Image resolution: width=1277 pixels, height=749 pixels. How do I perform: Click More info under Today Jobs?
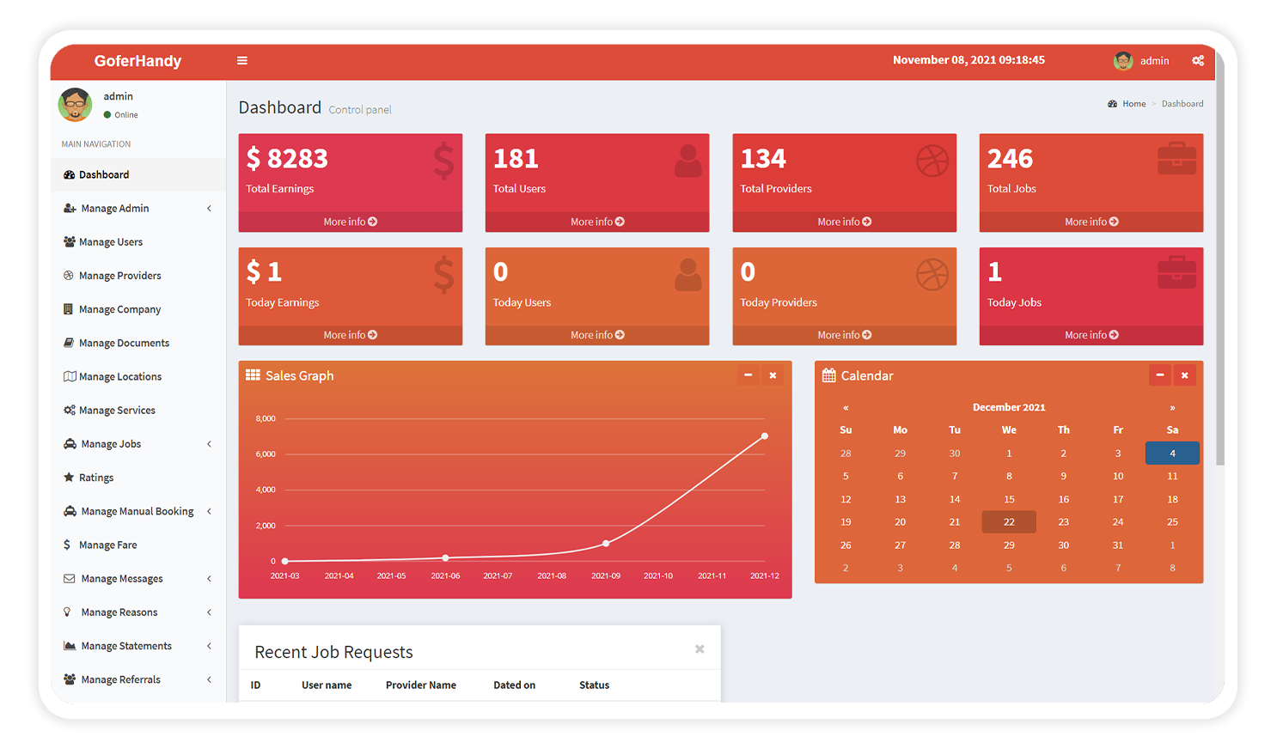pyautogui.click(x=1091, y=335)
